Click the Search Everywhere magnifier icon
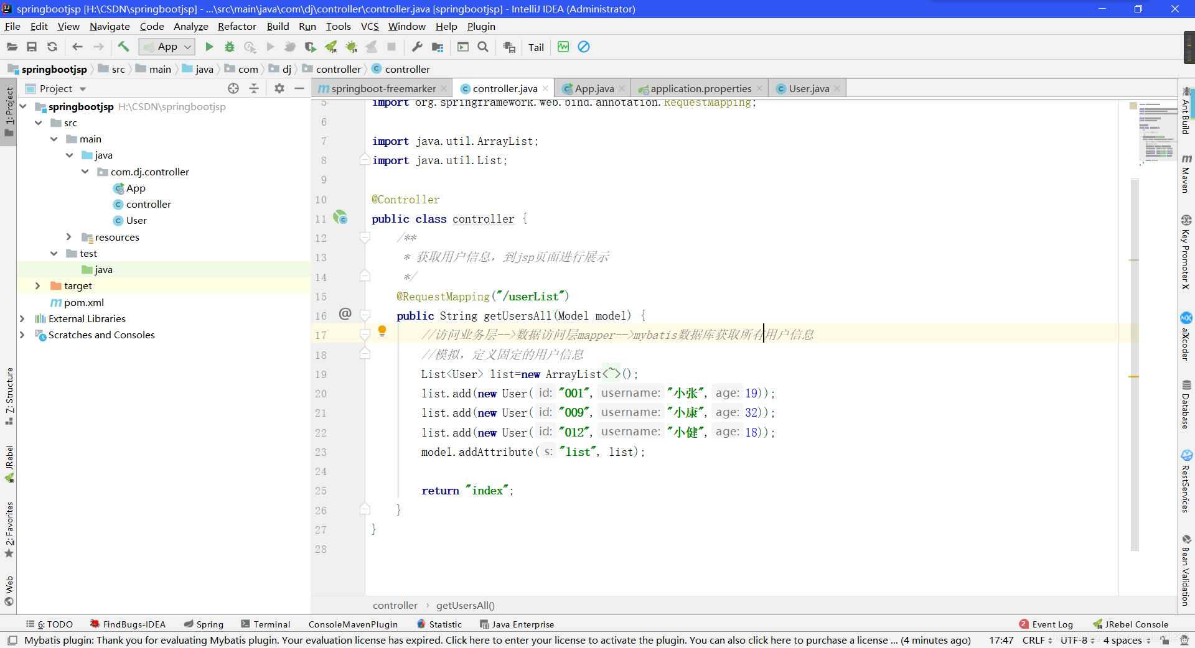The image size is (1195, 648). (x=483, y=47)
